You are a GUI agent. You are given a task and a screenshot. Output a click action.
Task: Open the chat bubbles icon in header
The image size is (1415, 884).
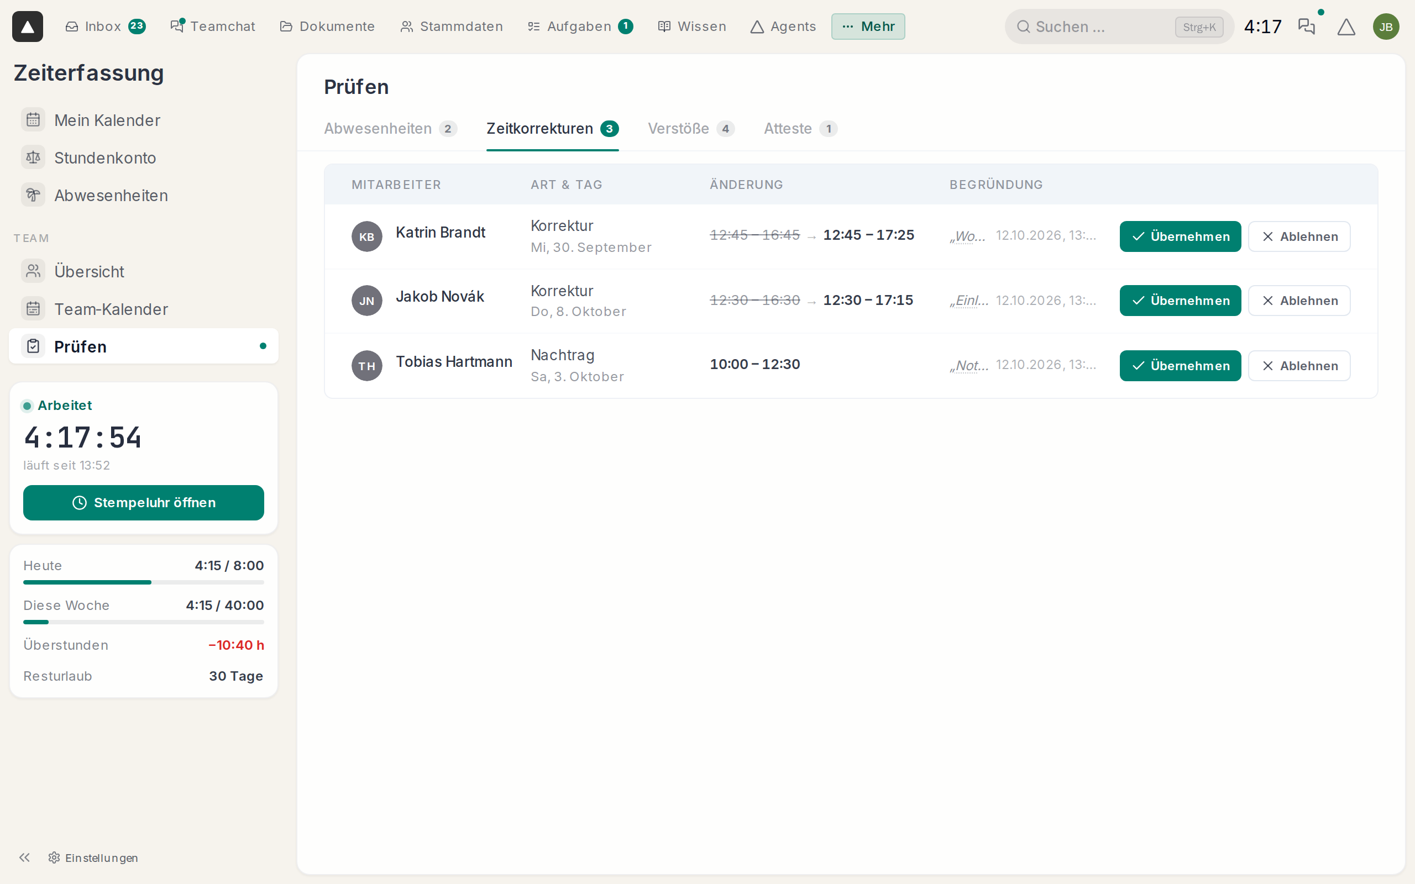1306,27
